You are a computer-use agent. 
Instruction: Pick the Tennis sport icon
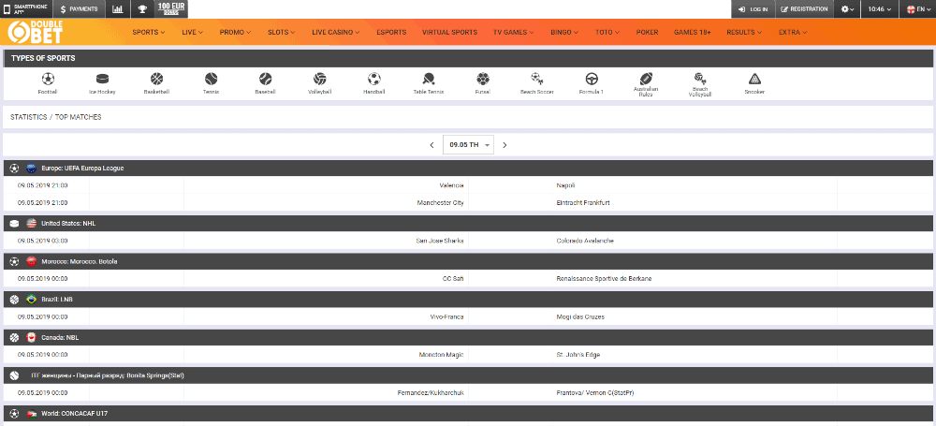tap(211, 79)
